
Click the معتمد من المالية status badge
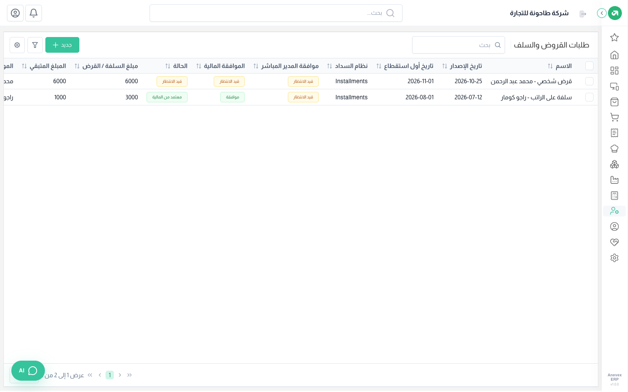coord(167,97)
